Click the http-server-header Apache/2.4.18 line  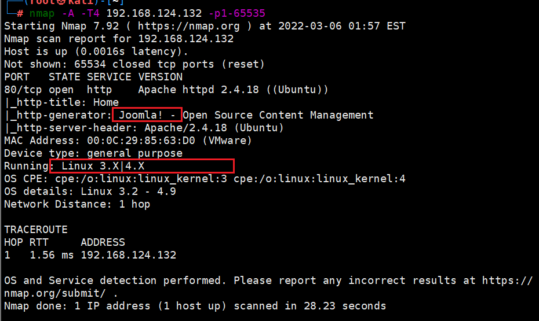144,128
